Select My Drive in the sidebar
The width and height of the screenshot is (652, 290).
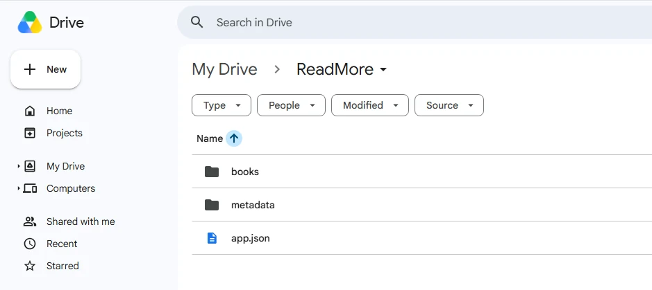point(66,166)
